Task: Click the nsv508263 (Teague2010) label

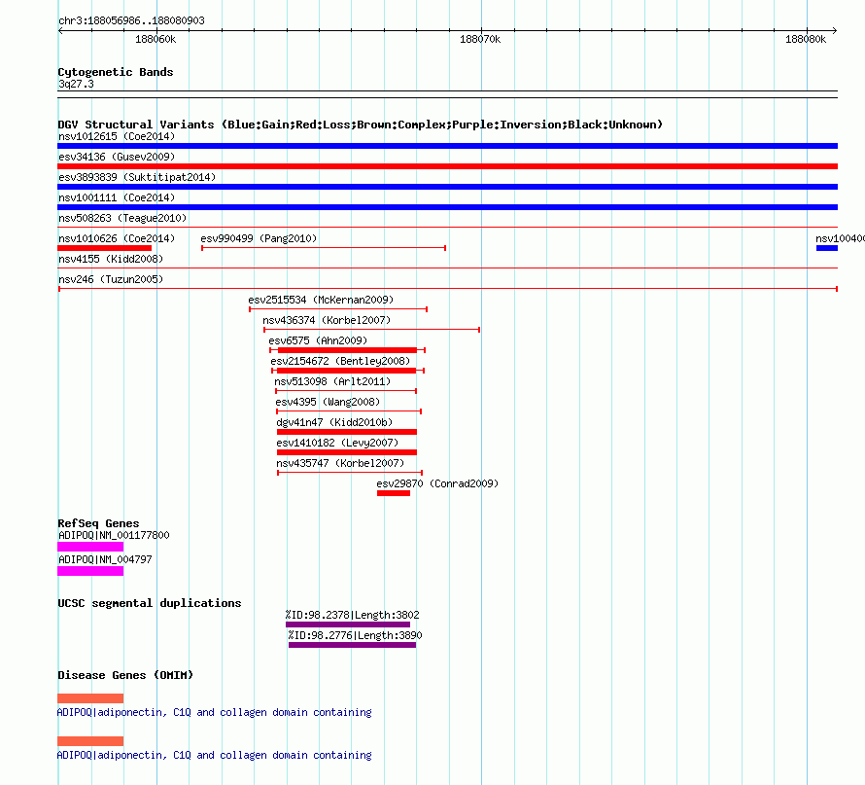Action: 122,218
